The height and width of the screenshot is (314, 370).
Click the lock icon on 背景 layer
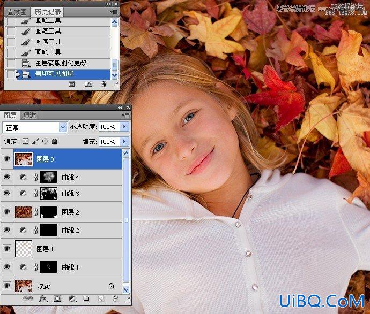(x=111, y=286)
